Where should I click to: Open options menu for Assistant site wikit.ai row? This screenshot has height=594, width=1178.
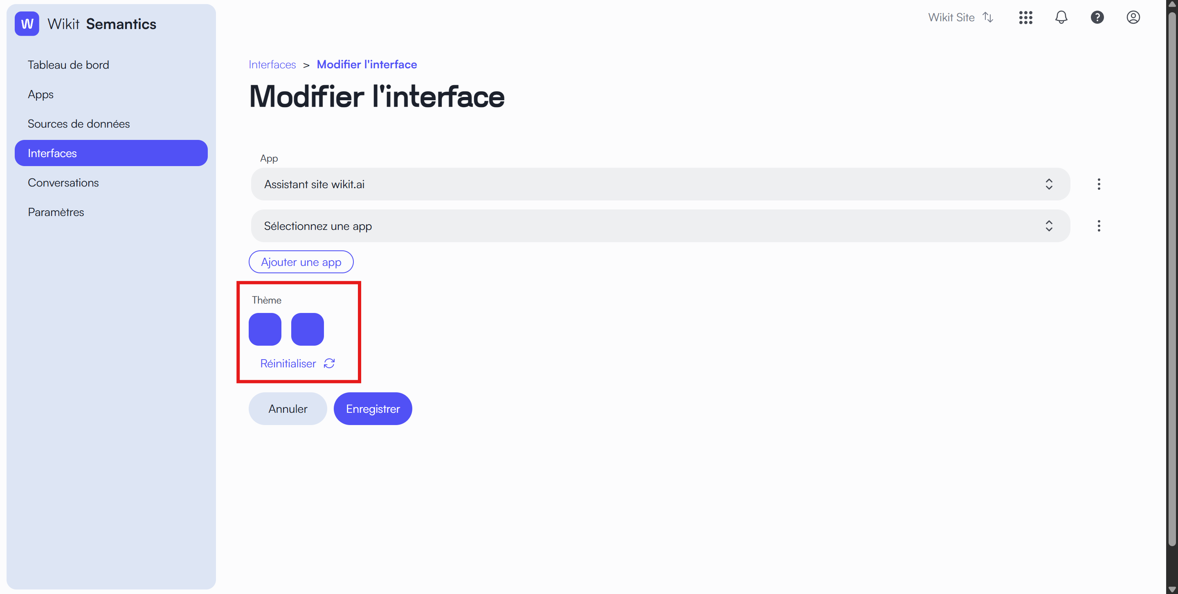coord(1099,184)
